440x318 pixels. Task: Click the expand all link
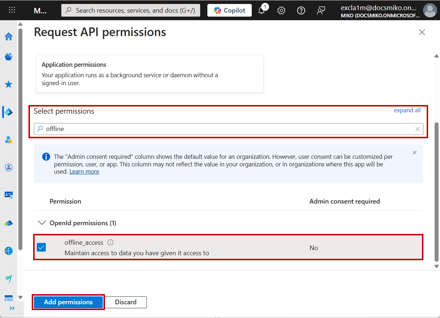(407, 110)
